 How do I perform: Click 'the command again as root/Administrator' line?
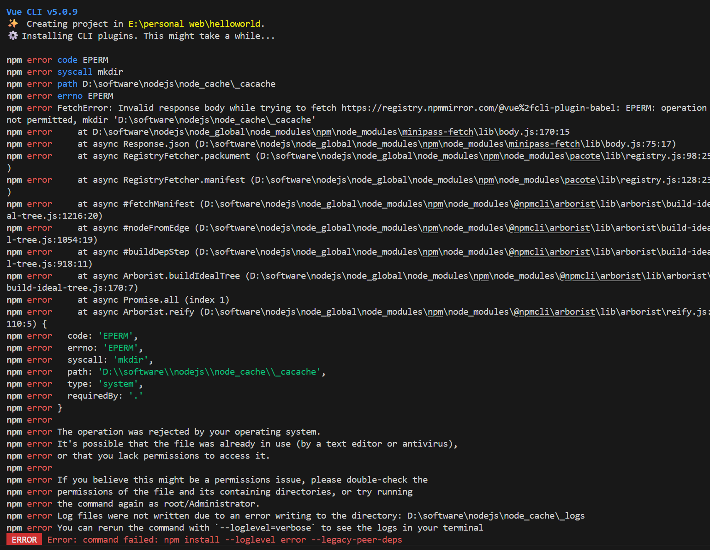133,503
